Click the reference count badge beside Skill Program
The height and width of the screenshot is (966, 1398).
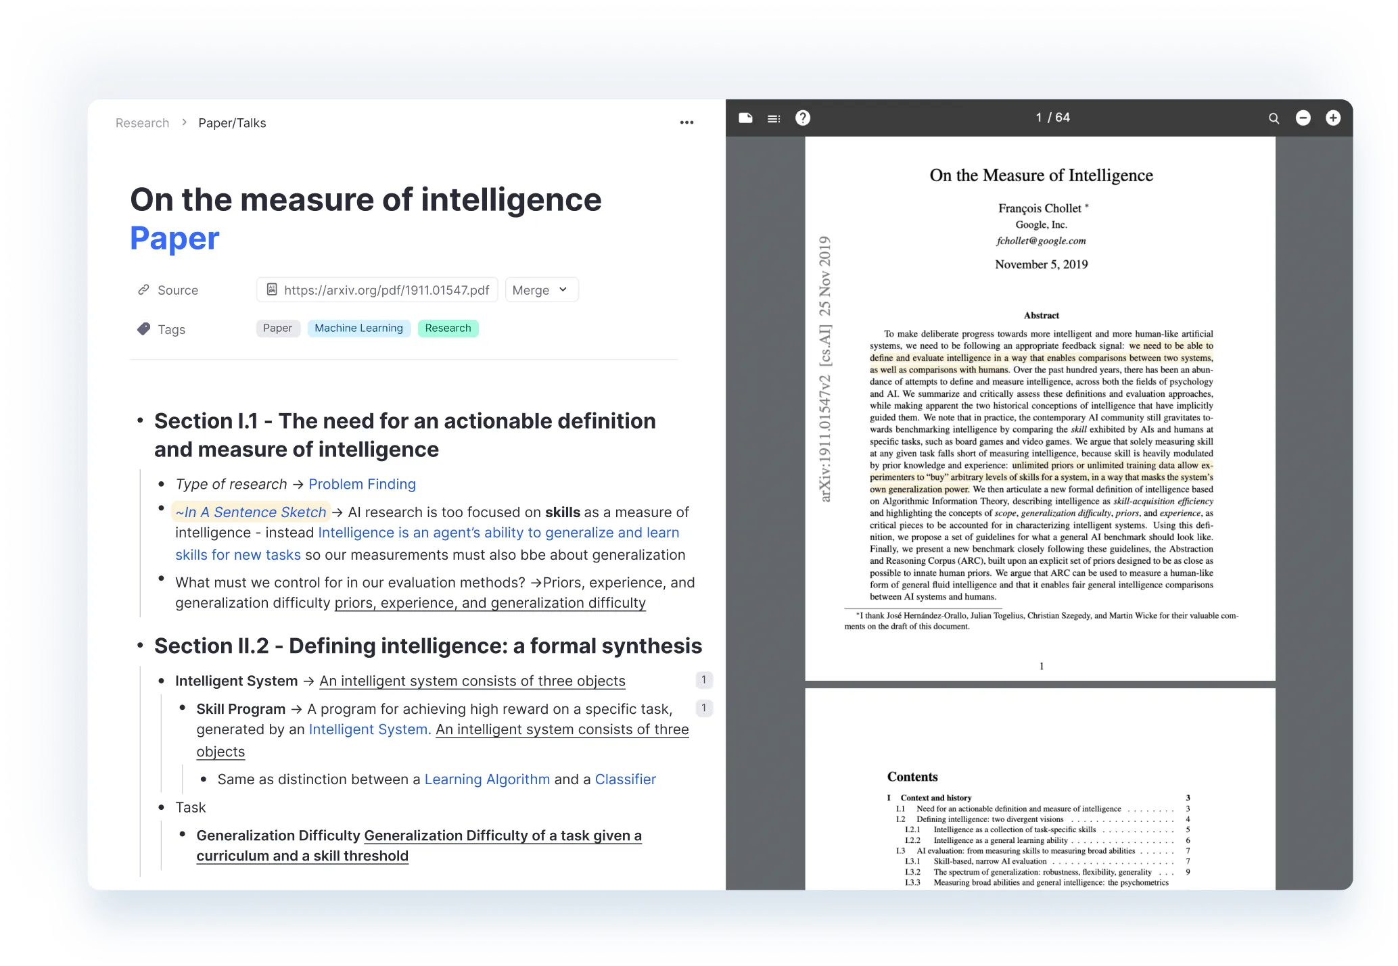(703, 708)
